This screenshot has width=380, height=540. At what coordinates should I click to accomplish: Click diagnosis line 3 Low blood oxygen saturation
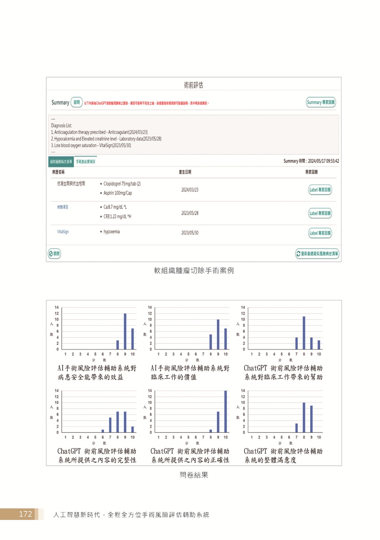(x=91, y=145)
